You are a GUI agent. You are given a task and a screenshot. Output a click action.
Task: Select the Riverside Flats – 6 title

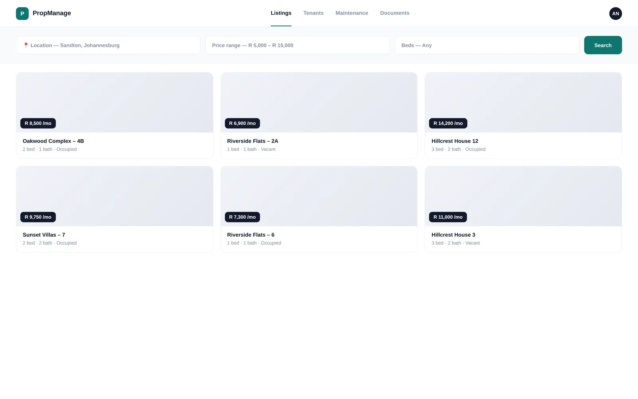tap(251, 235)
